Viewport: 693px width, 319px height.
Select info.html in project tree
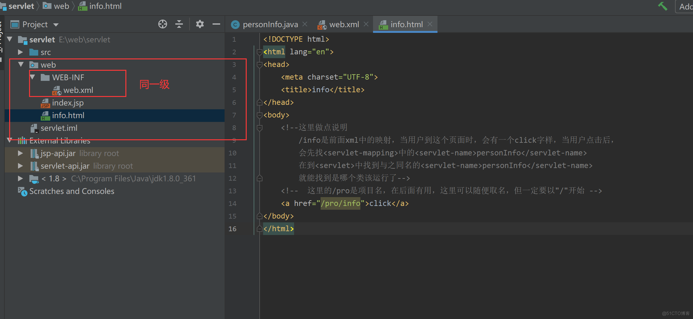pyautogui.click(x=68, y=115)
